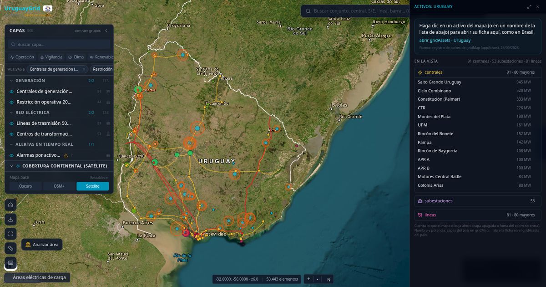Zoom in with the plus button
The image size is (546, 287).
pyautogui.click(x=308, y=279)
